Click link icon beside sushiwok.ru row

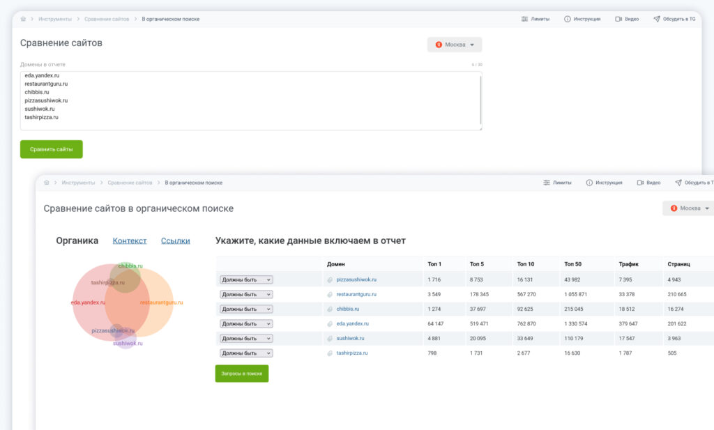click(x=330, y=339)
